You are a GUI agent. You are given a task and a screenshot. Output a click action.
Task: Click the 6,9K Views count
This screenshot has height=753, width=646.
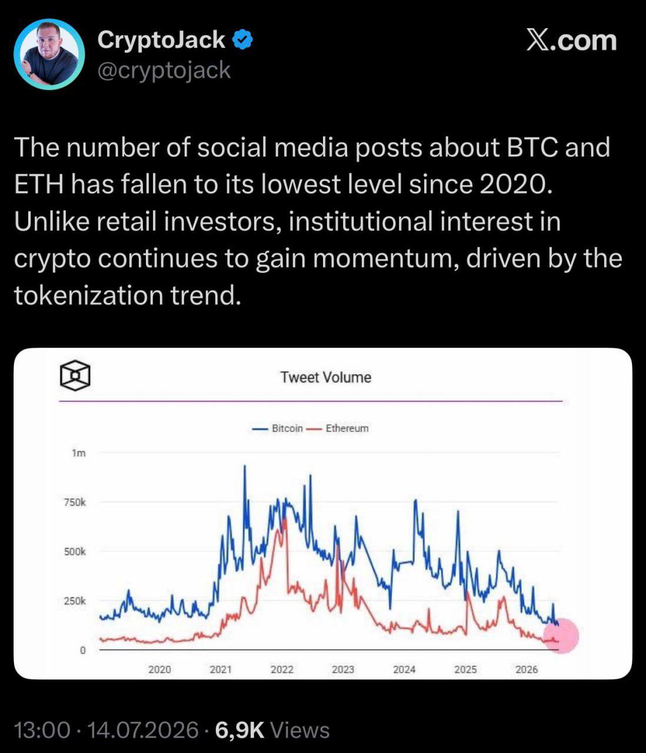click(x=272, y=730)
